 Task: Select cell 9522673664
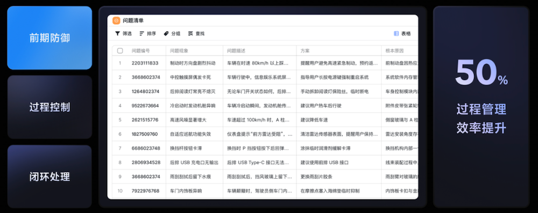[145, 106]
